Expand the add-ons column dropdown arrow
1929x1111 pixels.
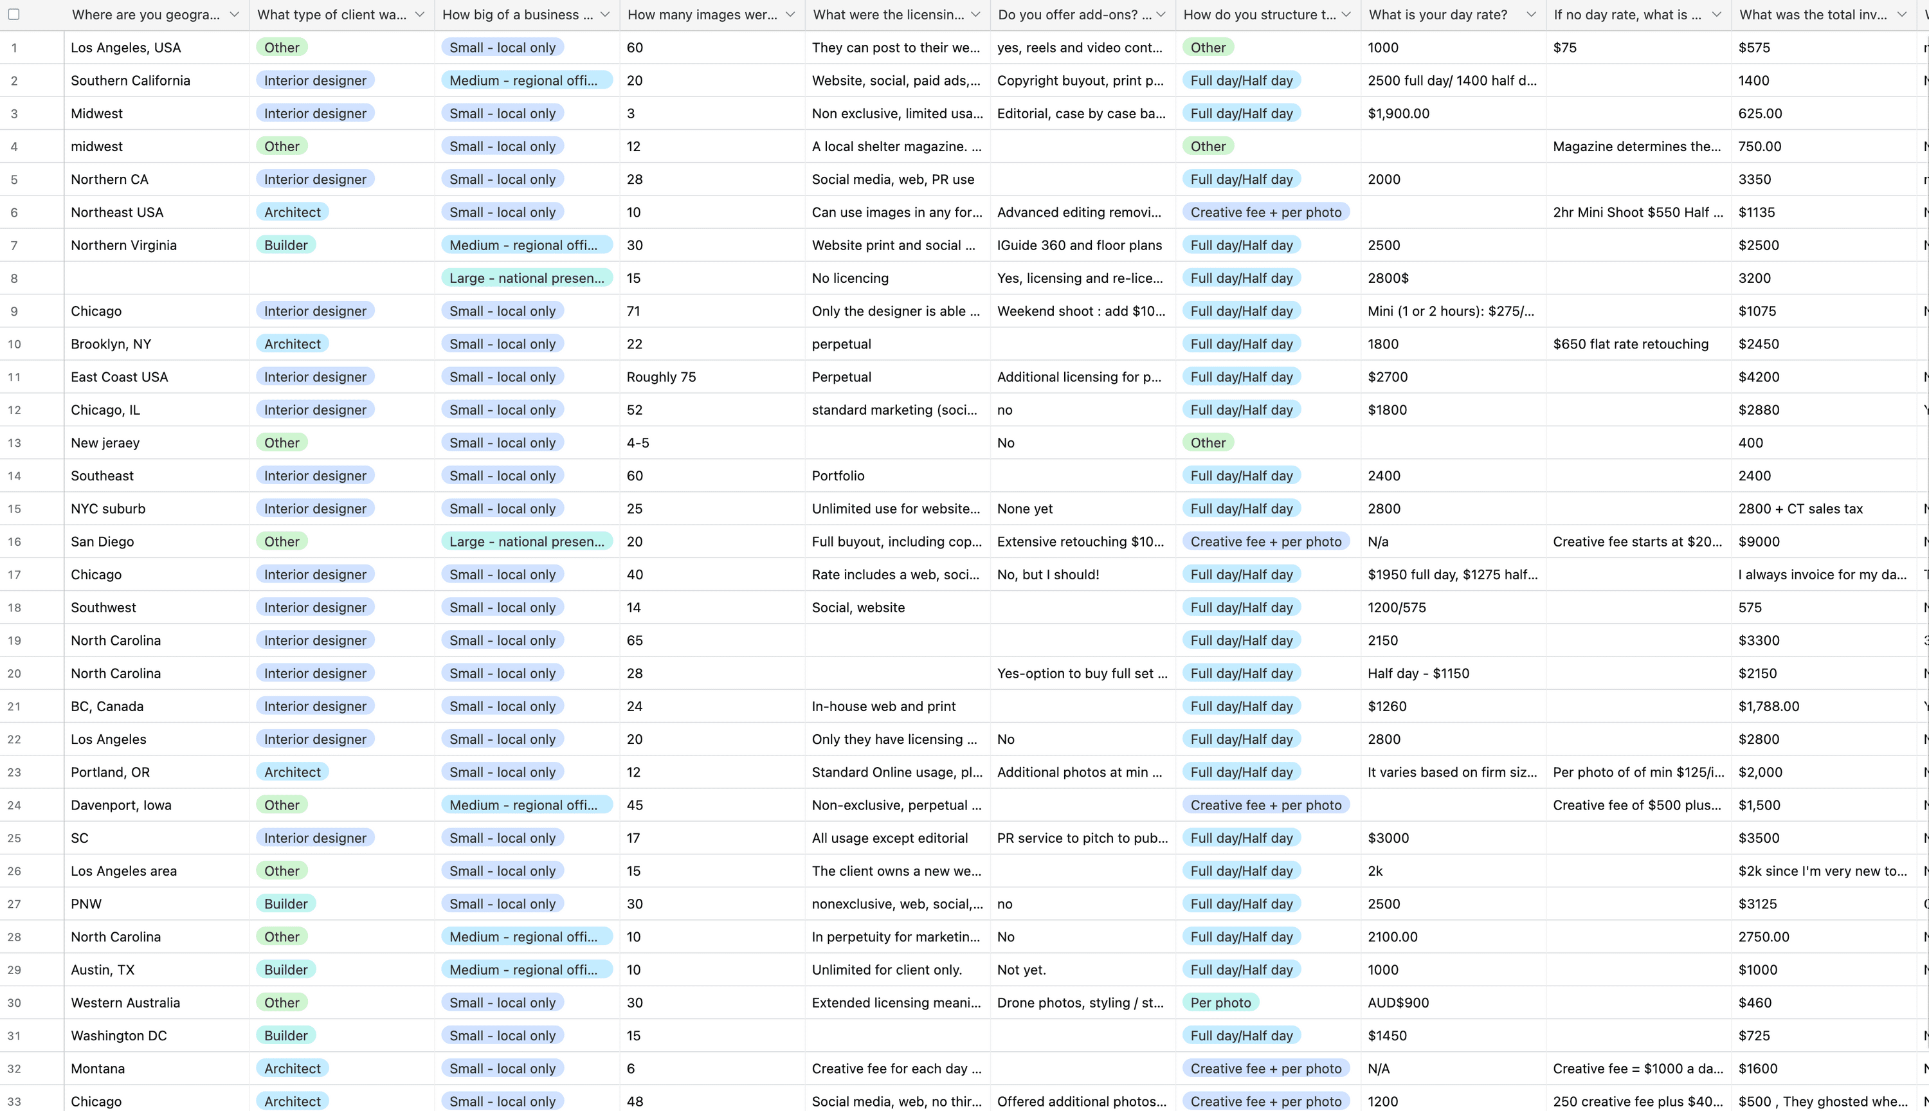coord(1161,15)
